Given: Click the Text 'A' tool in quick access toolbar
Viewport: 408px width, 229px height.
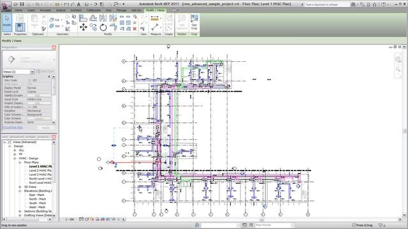Looking at the screenshot, I should (x=78, y=4).
